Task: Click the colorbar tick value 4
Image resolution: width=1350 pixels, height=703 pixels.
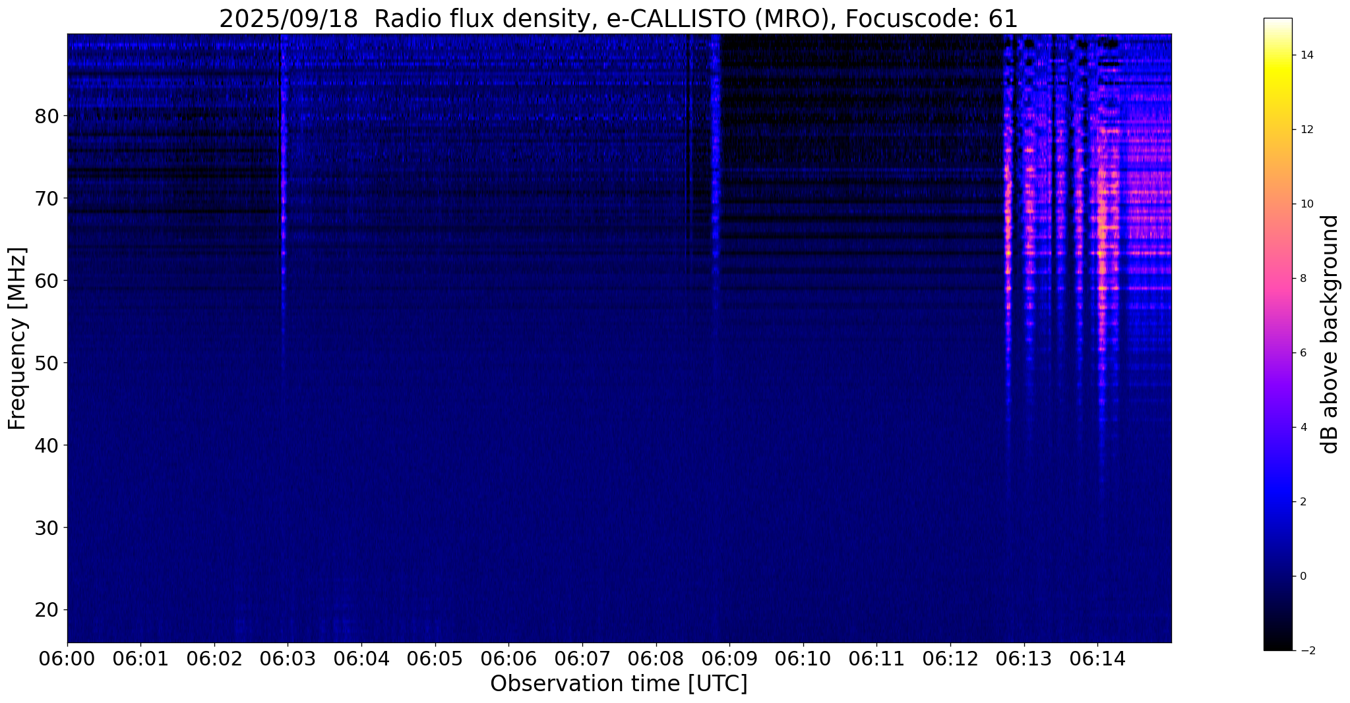Action: pyautogui.click(x=1302, y=428)
